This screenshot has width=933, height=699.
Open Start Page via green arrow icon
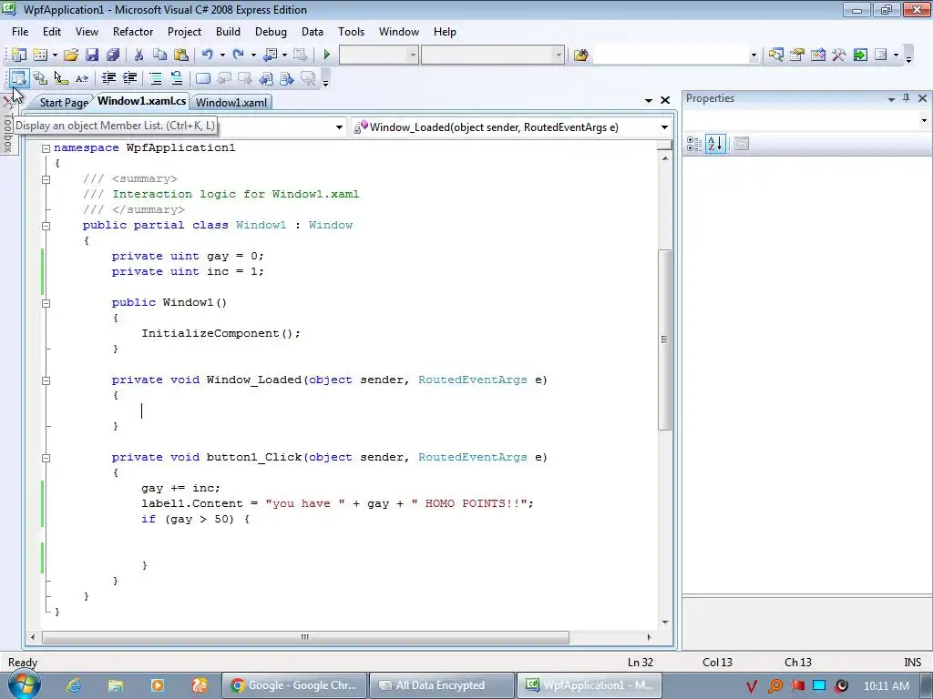point(860,56)
